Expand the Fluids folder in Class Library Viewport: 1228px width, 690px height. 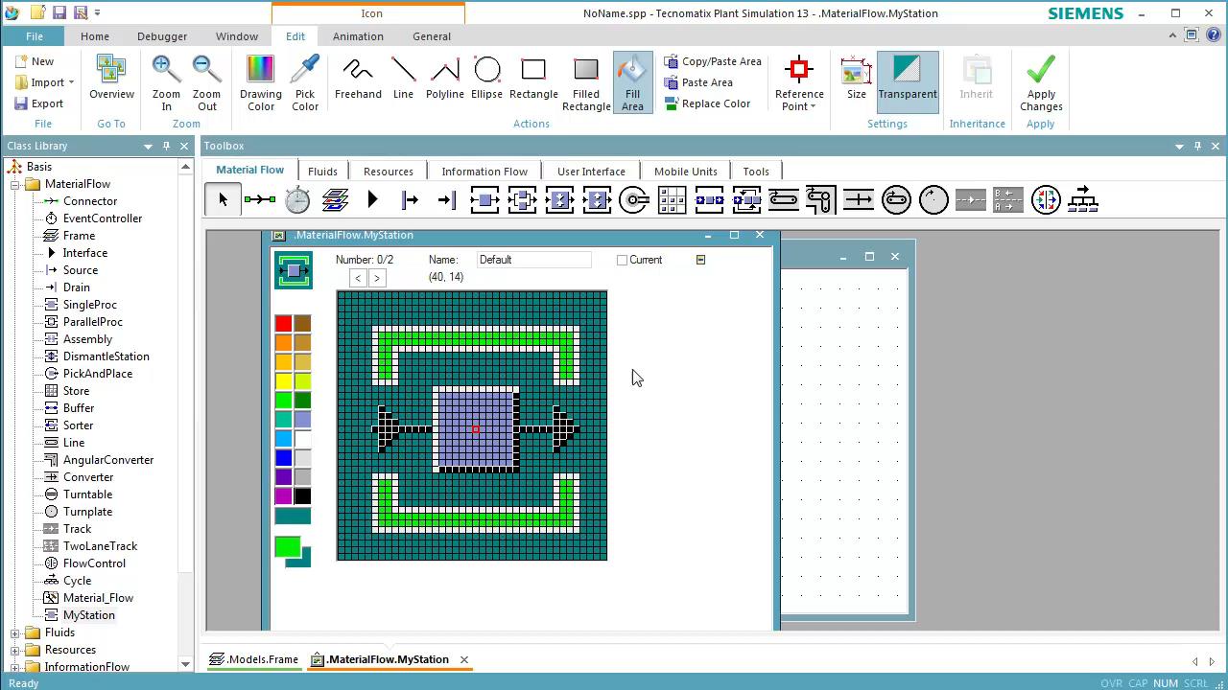[14, 632]
